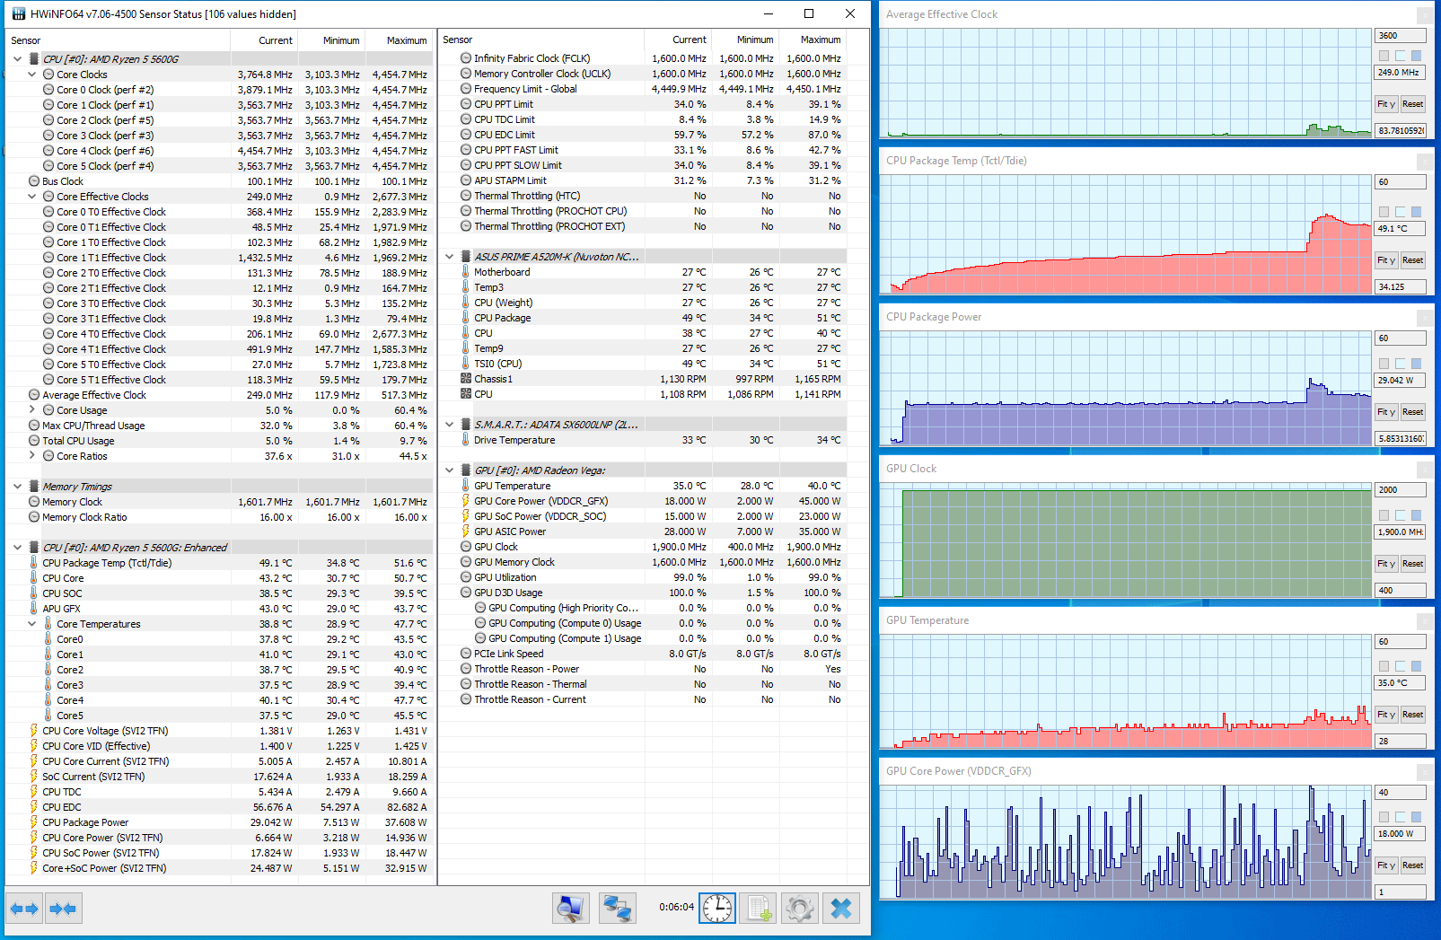Viewport: 1441px width, 940px height.
Task: Click the Maximum column header in right sensor pane
Action: [x=813, y=40]
